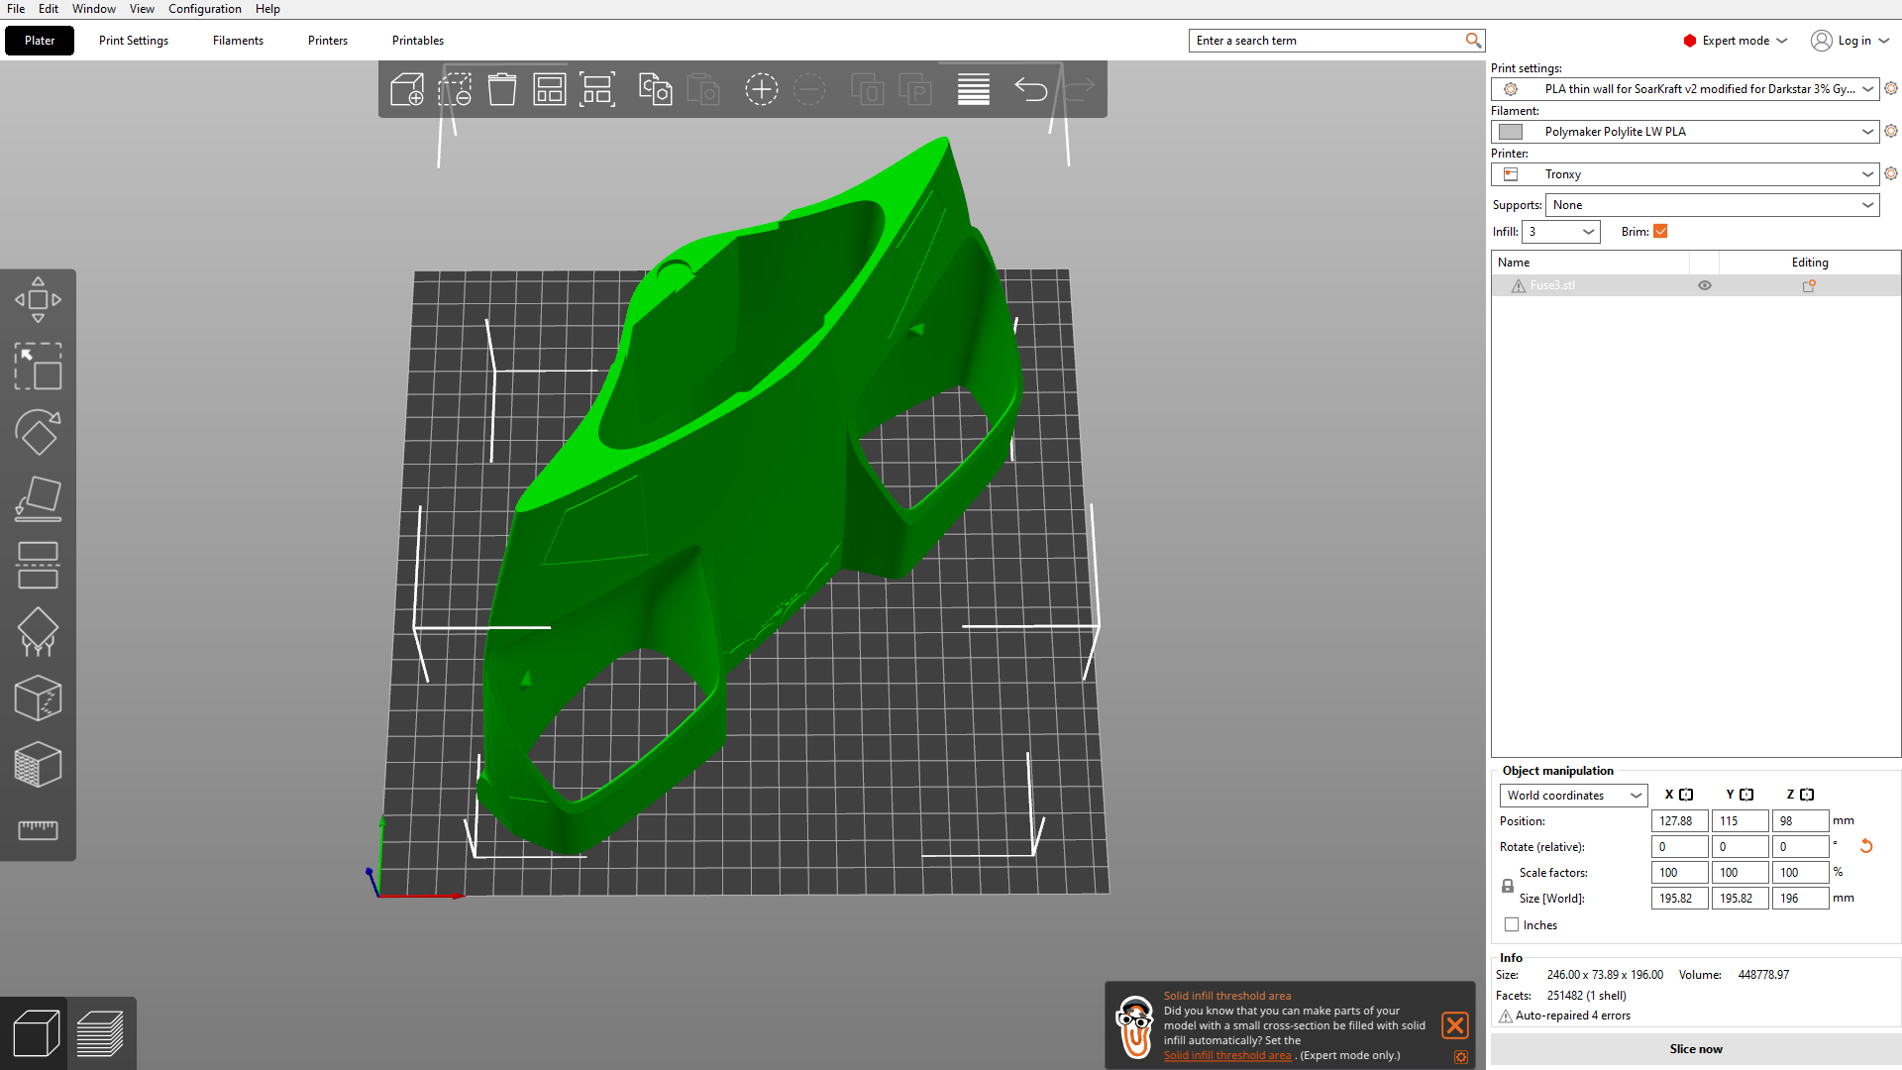Open the Cut tool

tap(38, 565)
